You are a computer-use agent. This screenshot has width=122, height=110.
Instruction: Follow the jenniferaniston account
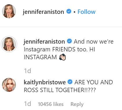tap(86, 12)
